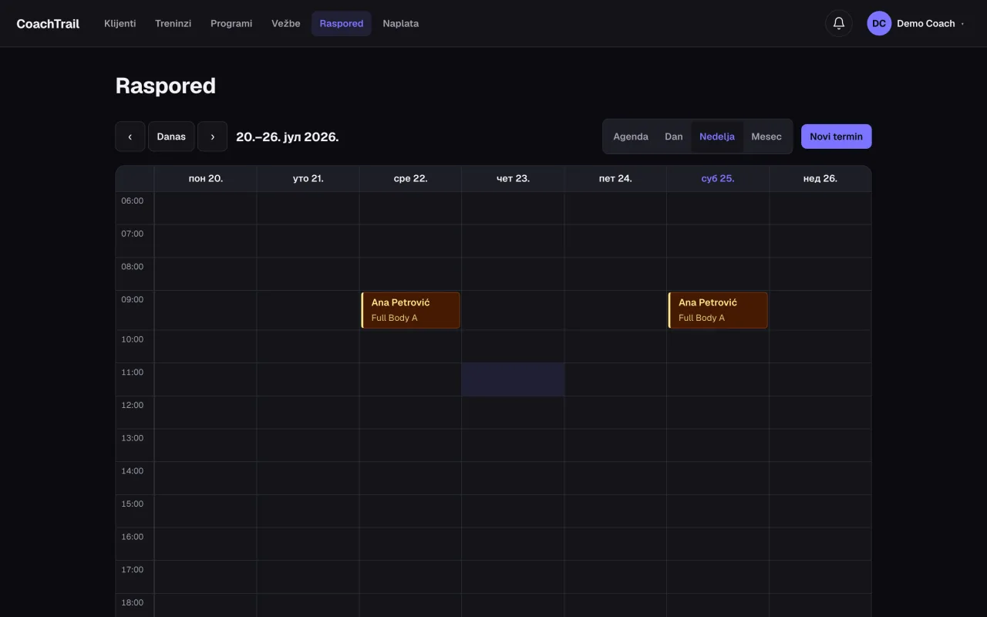Click the Raspored page heading
Viewport: 987px width, 617px height.
pyautogui.click(x=166, y=86)
